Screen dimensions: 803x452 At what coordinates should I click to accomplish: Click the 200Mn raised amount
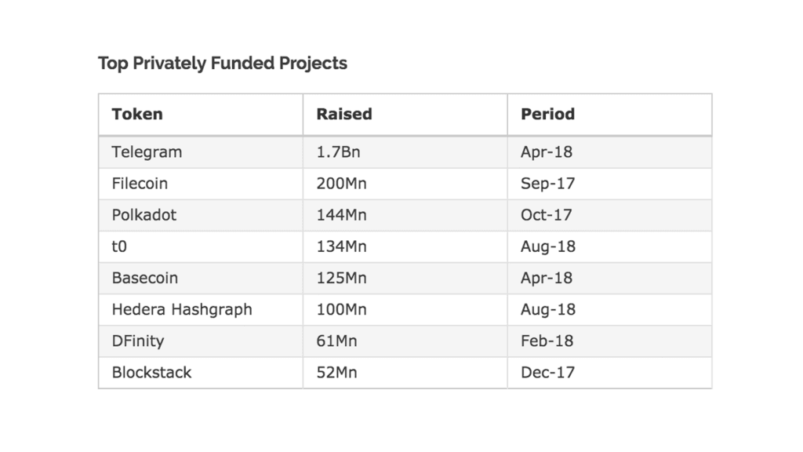(341, 184)
